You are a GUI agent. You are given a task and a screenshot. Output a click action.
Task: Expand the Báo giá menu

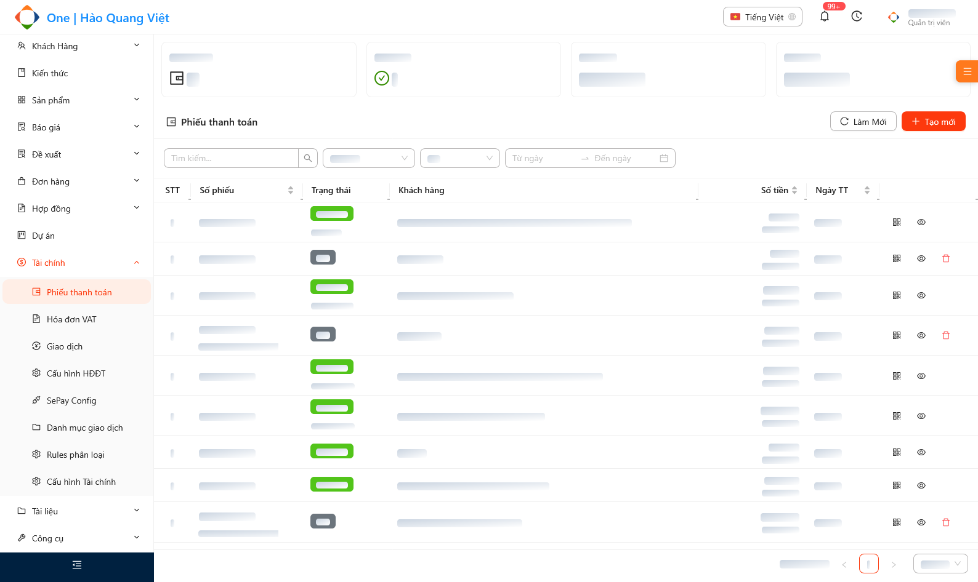77,127
